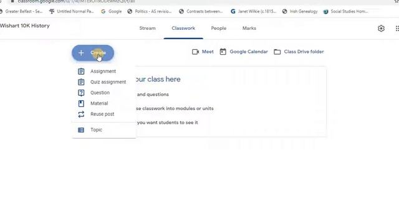The image size is (399, 224).
Task: Click the Wishart 10K History class title
Action: coord(25,26)
